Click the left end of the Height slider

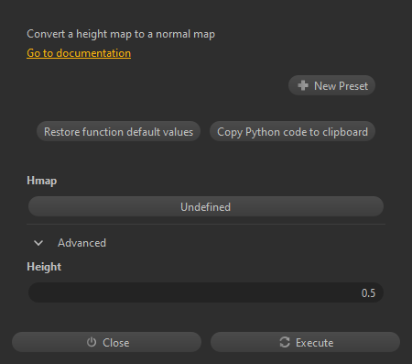(34, 292)
